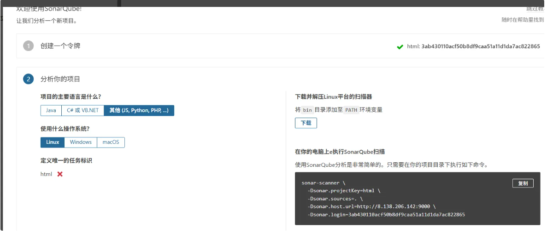
Task: Click heading 定义唯一的任务标识
Action: pyautogui.click(x=66, y=160)
